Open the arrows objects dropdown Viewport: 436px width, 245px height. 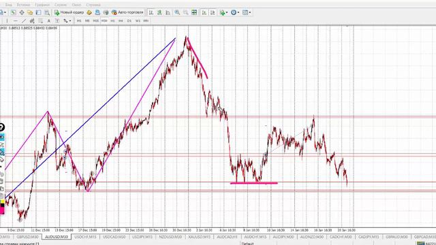(67, 20)
